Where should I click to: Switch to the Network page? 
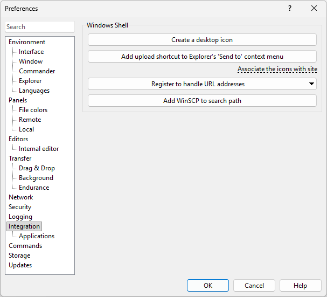click(x=20, y=197)
